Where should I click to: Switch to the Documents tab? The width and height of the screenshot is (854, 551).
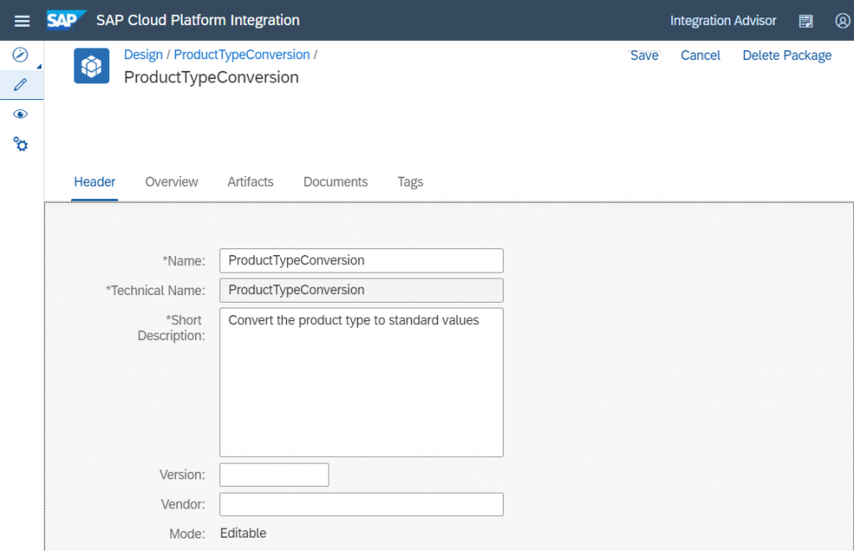(x=335, y=182)
